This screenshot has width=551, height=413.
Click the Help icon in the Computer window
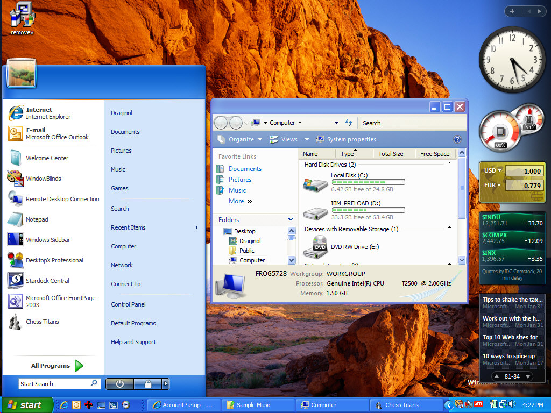click(457, 139)
